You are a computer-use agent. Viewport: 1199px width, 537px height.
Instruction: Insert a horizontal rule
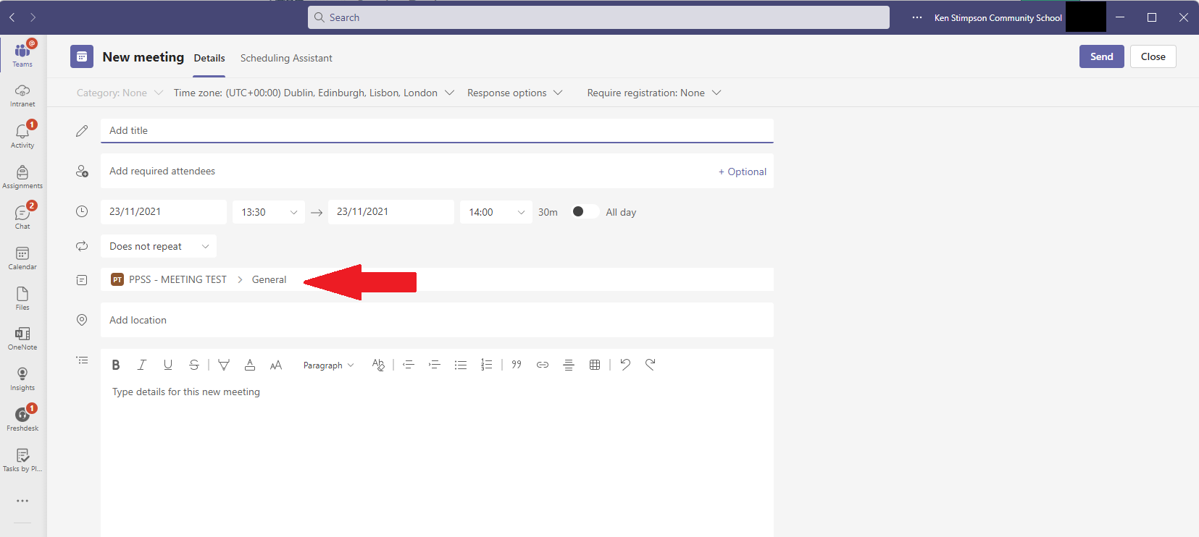tap(569, 365)
